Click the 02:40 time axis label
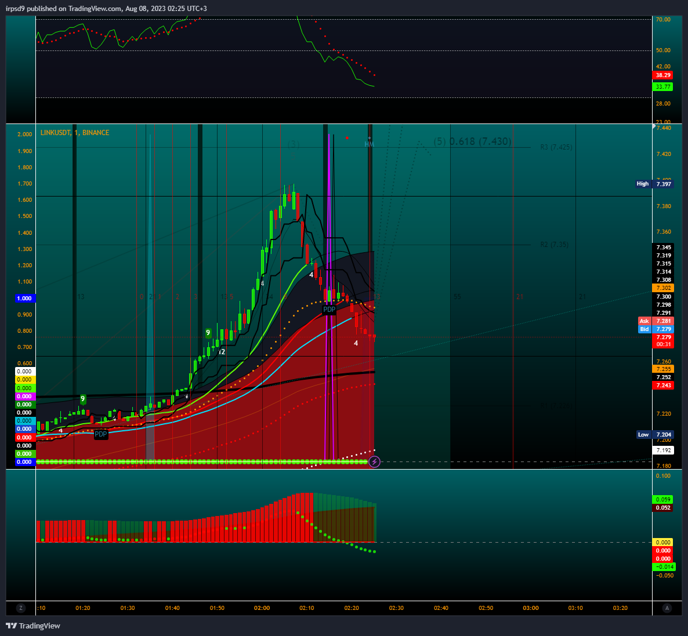 click(441, 608)
